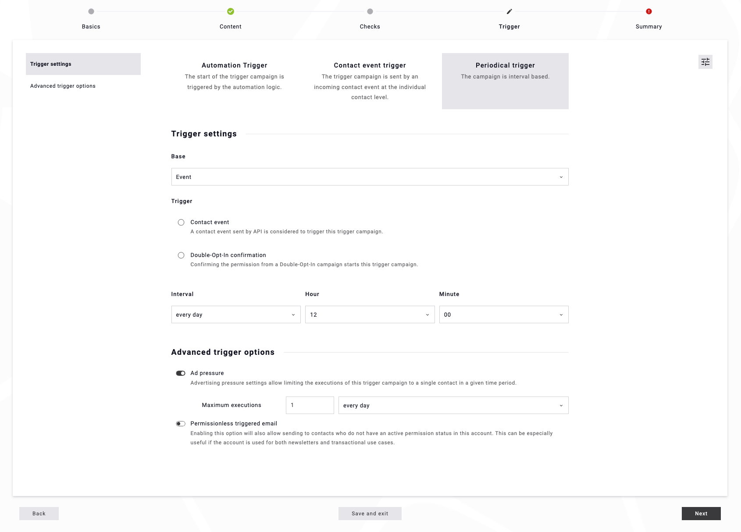Image resolution: width=741 pixels, height=532 pixels.
Task: Disable the Ad pressure toggle
Action: [181, 373]
